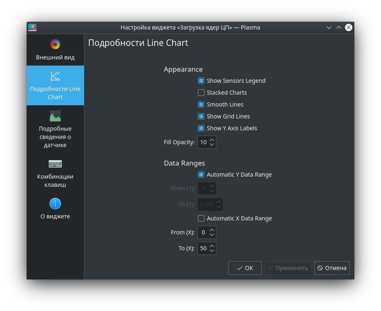381x311 pixels.
Task: Open the blue info icon О виджете
Action: tap(55, 204)
